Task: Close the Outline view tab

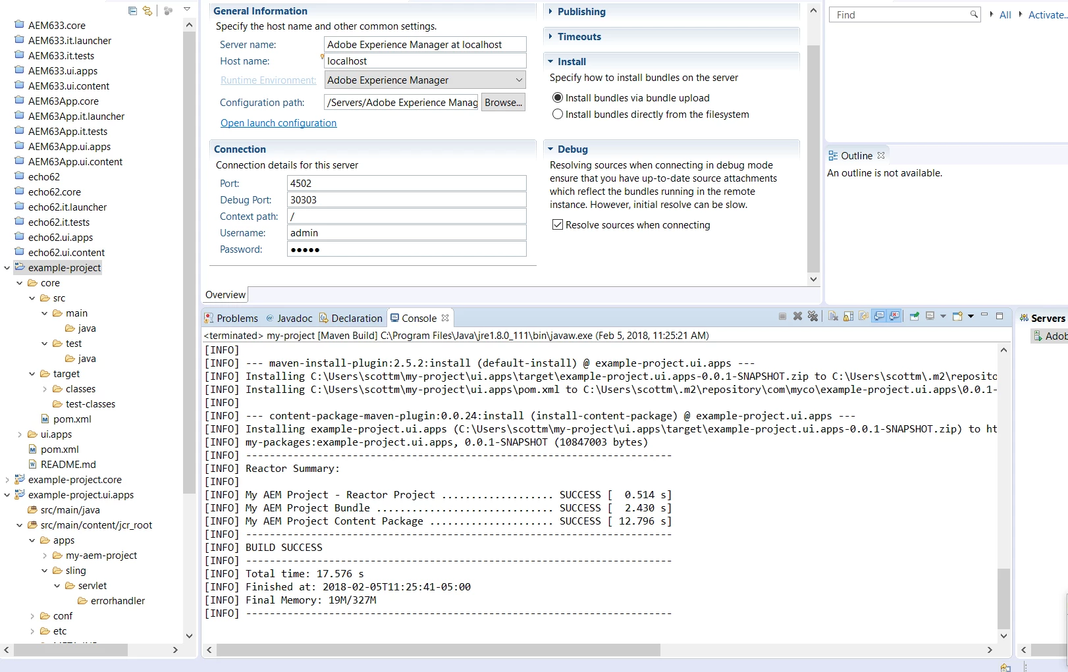Action: point(881,155)
